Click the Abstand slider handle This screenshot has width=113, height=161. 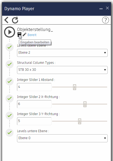point(74,87)
